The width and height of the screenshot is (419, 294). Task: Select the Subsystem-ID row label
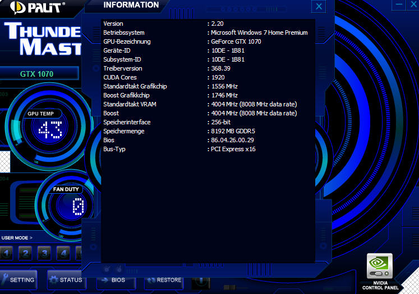coord(122,59)
